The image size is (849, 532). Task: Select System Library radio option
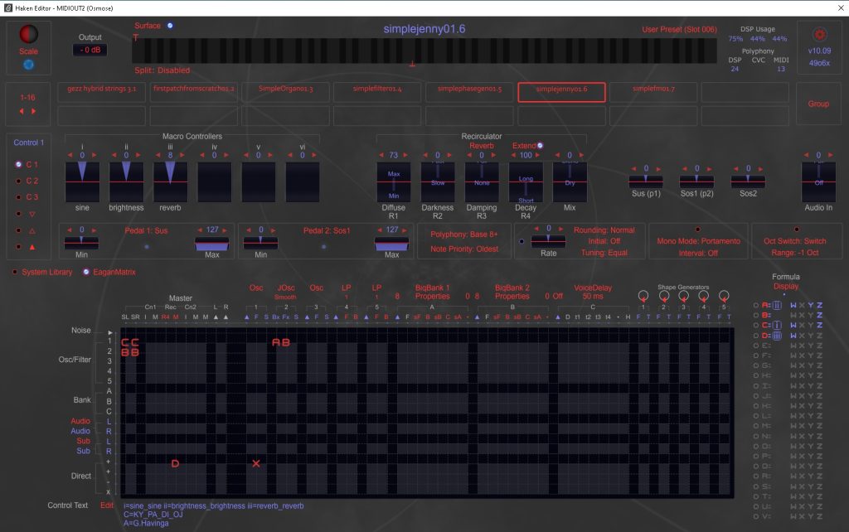click(15, 273)
